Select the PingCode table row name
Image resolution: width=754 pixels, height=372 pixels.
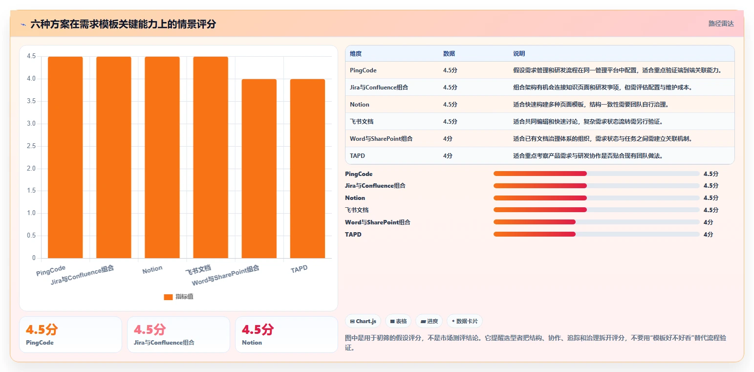coord(363,70)
